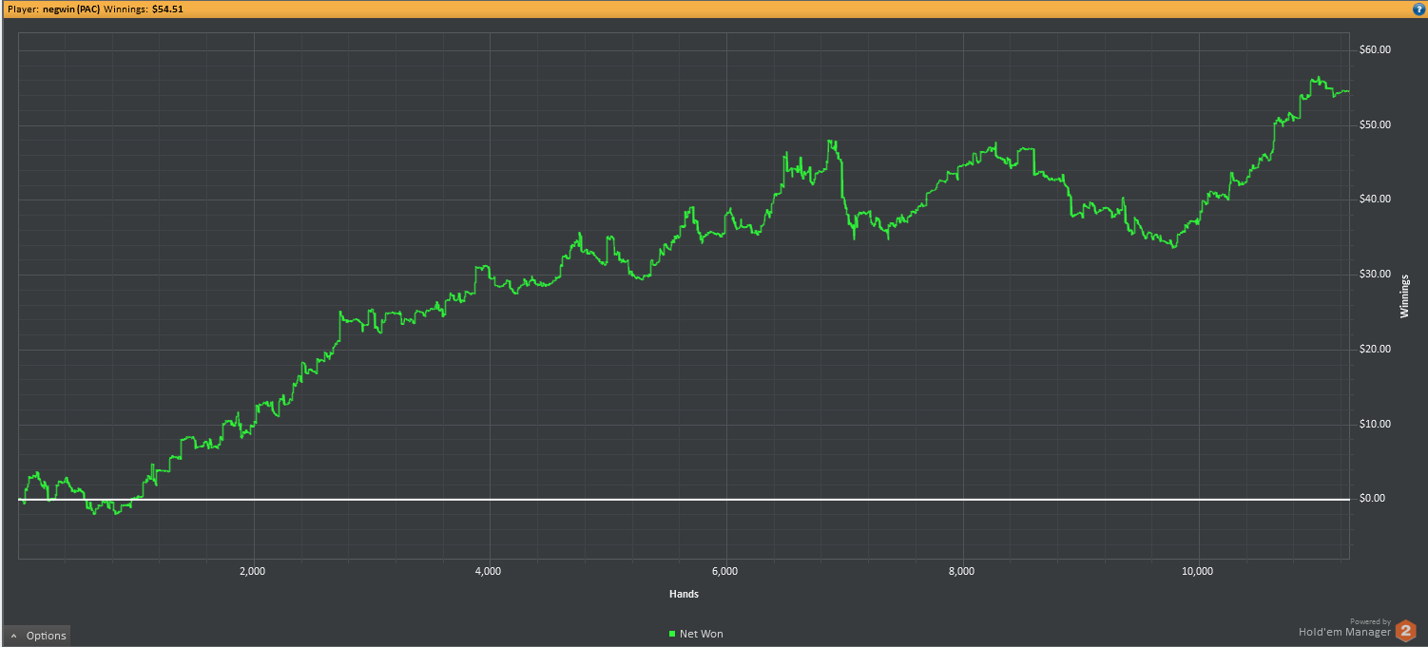Select the $20.00 axis label
This screenshot has height=647, width=1428.
(1375, 349)
